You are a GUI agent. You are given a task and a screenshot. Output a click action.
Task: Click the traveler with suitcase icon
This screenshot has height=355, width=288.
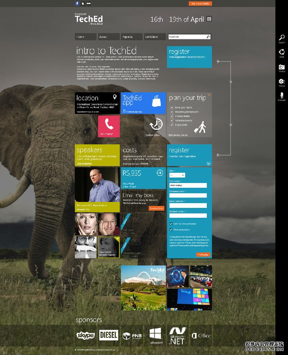point(200,127)
